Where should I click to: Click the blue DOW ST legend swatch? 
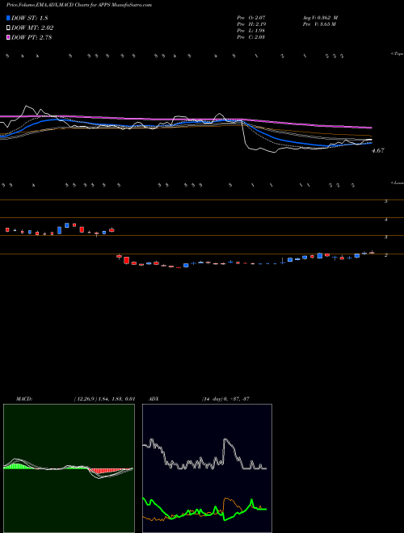(9, 18)
